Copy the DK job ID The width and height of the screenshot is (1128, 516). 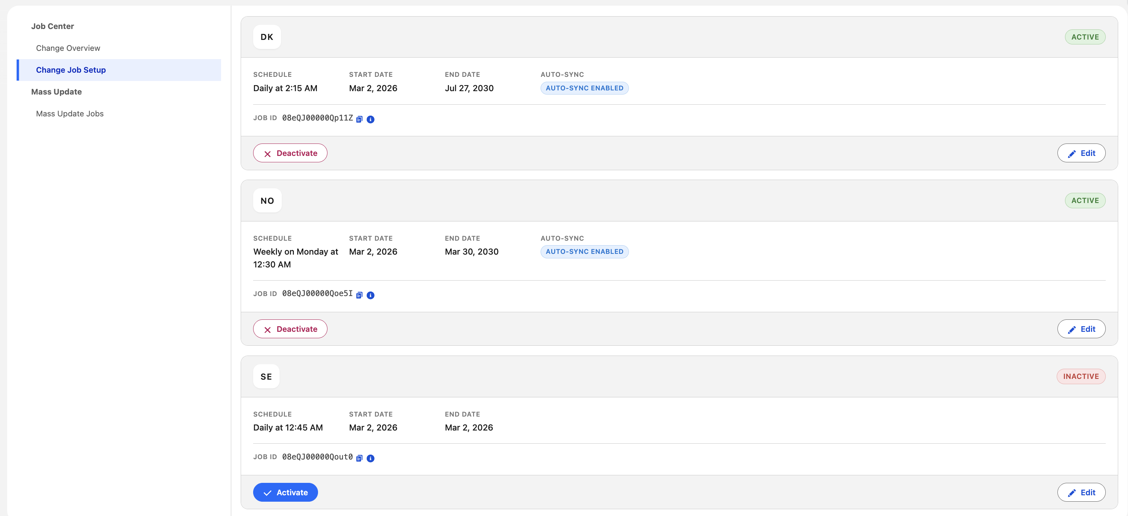359,119
